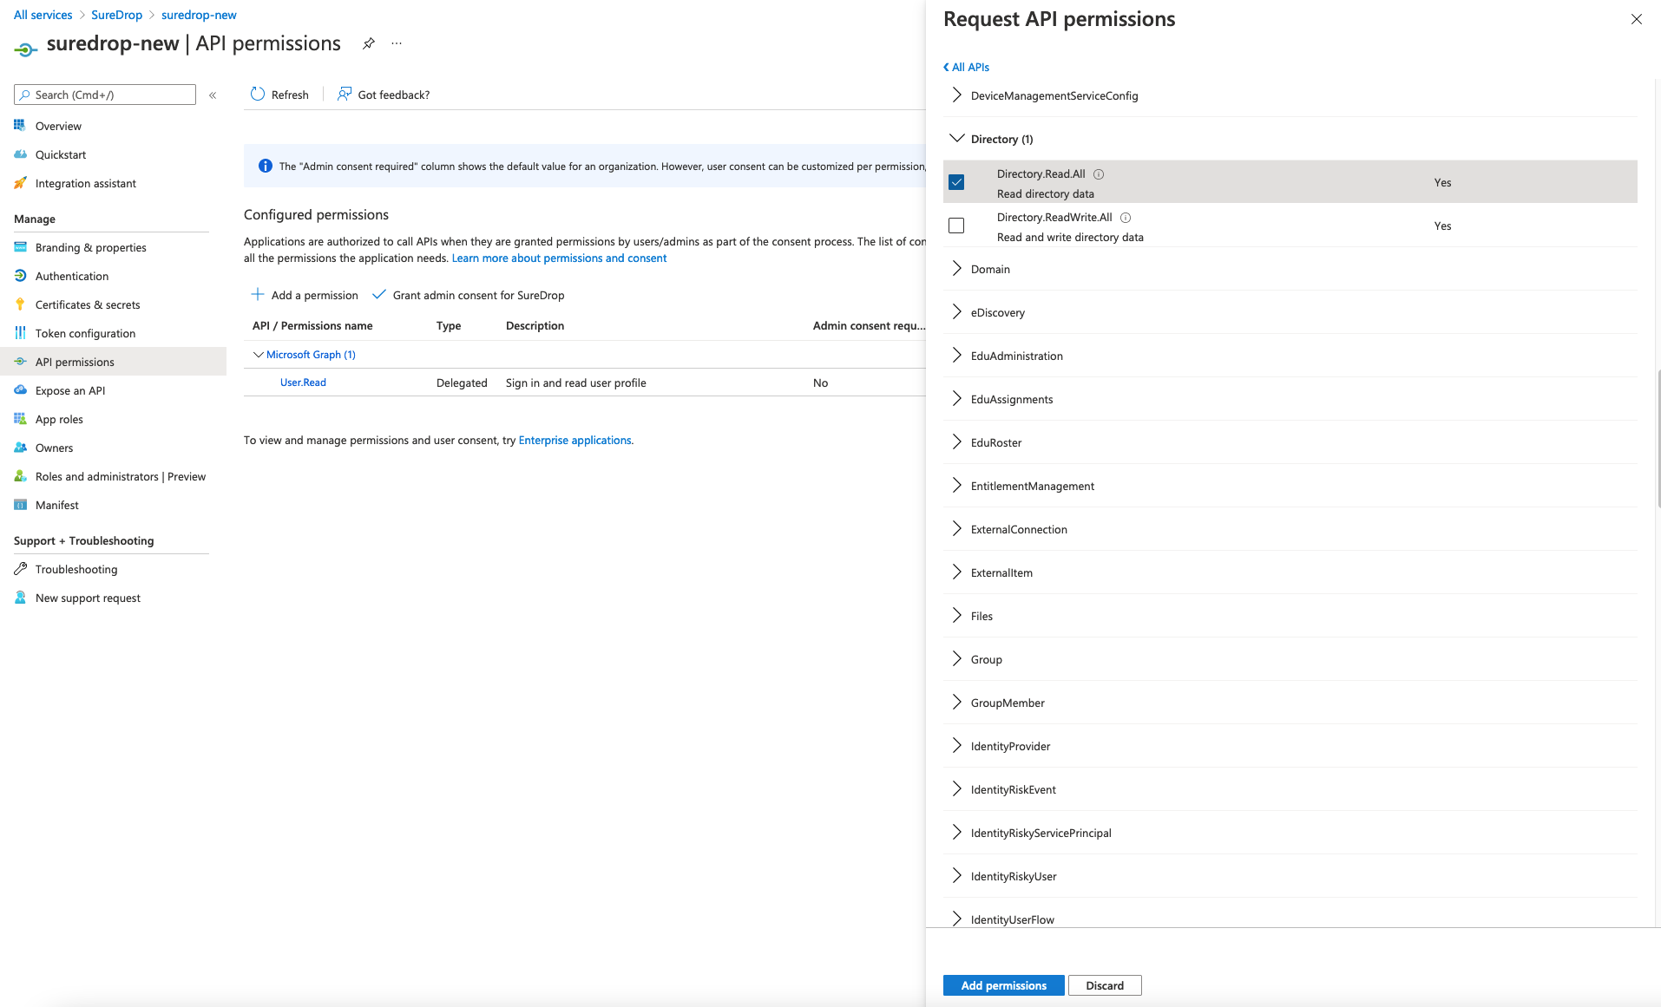
Task: Uncheck the Directory.Read.All permission checkbox
Action: click(x=956, y=182)
